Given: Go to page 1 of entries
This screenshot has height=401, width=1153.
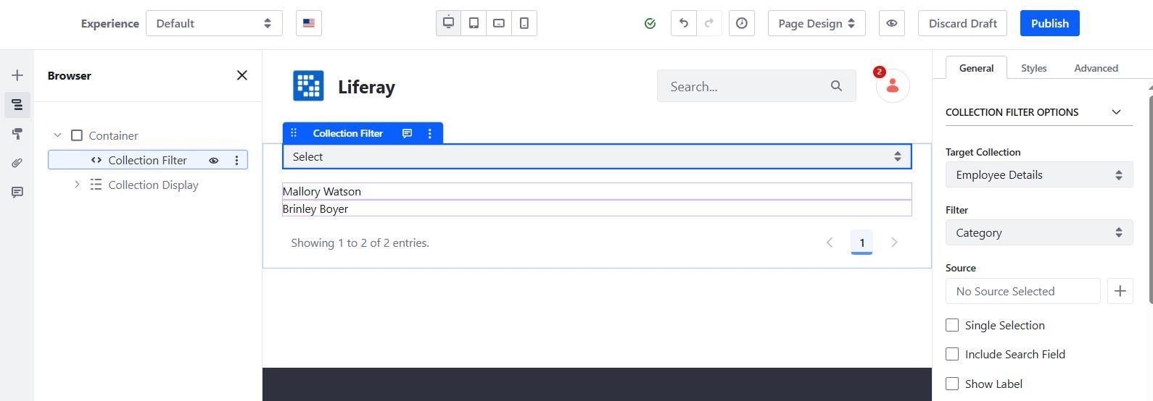Looking at the screenshot, I should (x=861, y=242).
